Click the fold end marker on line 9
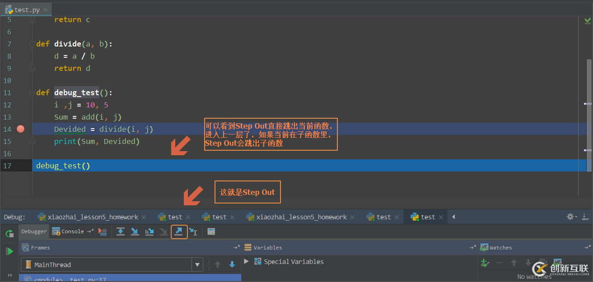 coord(32,69)
